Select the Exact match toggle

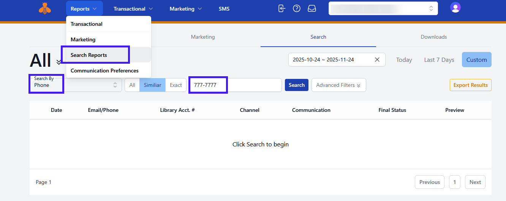[x=176, y=85]
